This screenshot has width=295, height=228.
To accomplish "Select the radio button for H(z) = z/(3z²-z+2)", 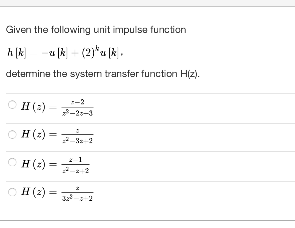I will [12, 192].
